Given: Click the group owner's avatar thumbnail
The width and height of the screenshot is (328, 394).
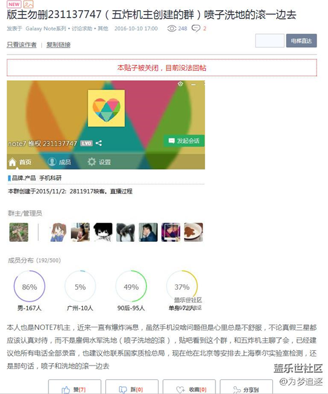Looking at the screenshot, I should [x=19, y=232].
